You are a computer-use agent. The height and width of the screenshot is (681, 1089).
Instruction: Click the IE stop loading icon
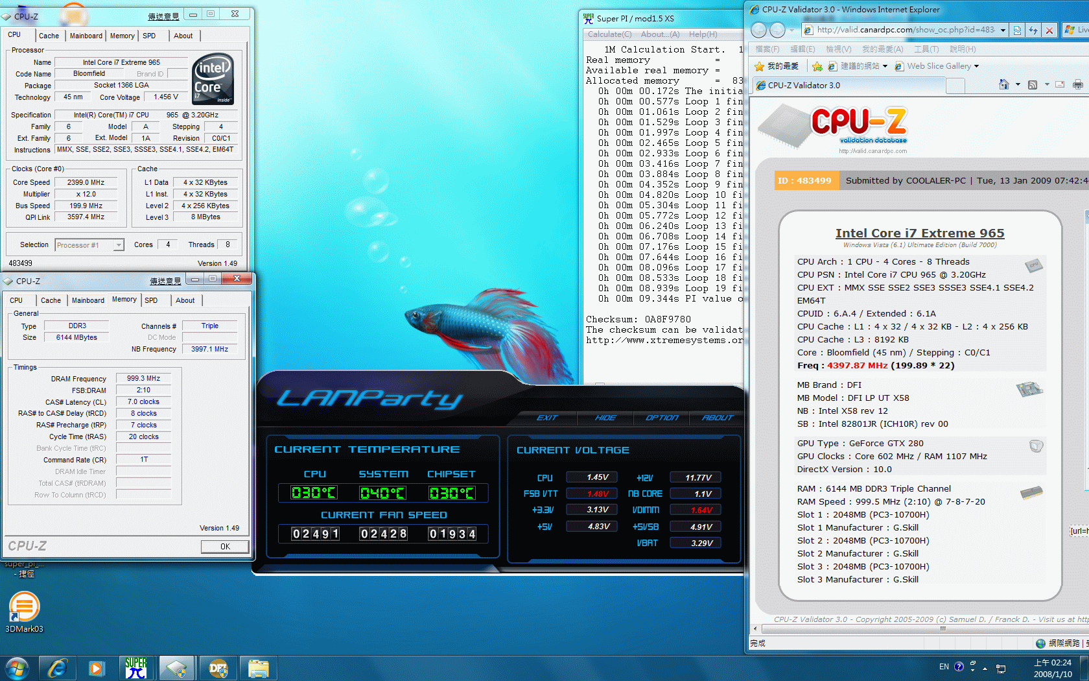(x=1049, y=30)
